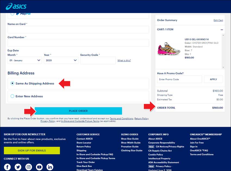231x171 pixels.
Task: Select Same As Shipping Address option
Action: tap(13, 83)
